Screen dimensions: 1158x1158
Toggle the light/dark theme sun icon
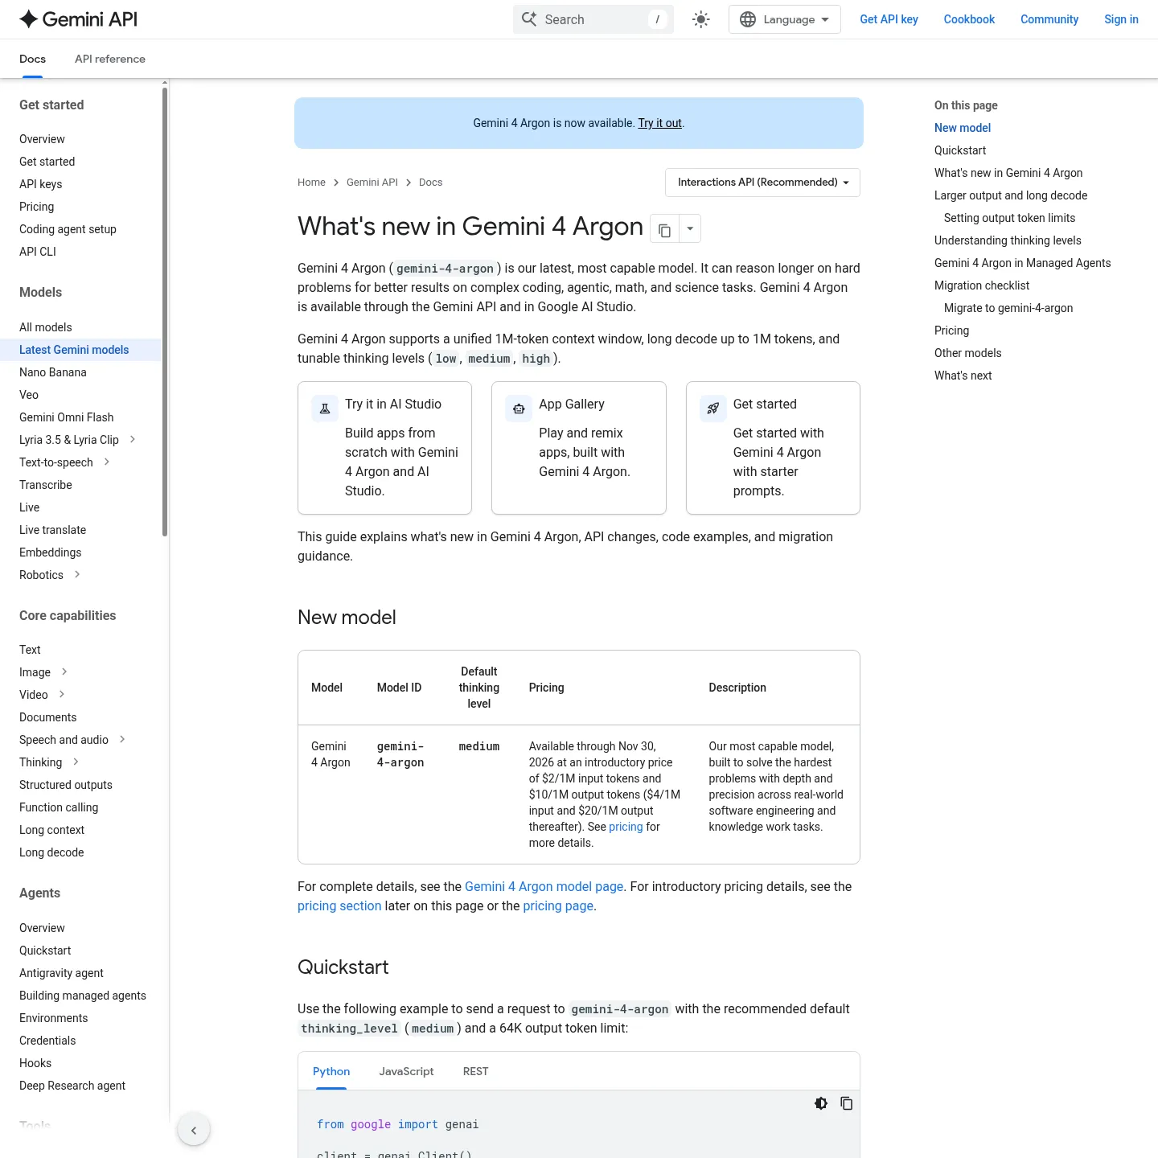click(x=701, y=19)
